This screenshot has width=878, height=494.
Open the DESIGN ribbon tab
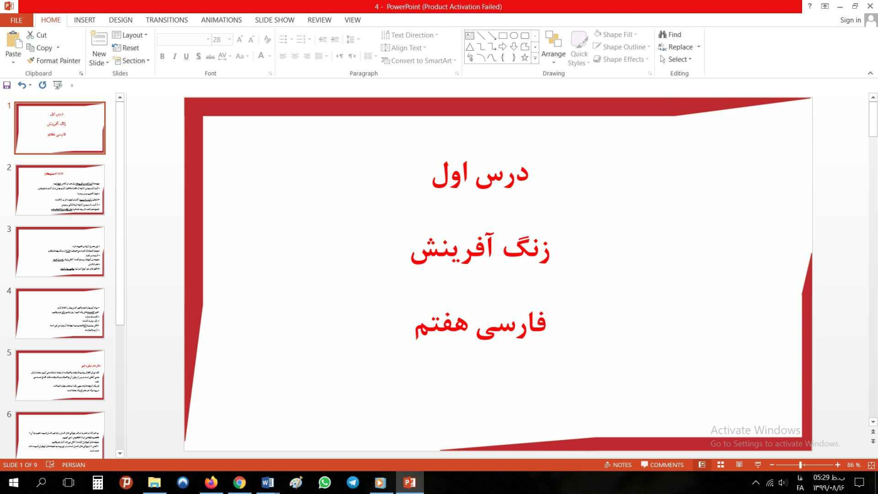click(x=120, y=20)
